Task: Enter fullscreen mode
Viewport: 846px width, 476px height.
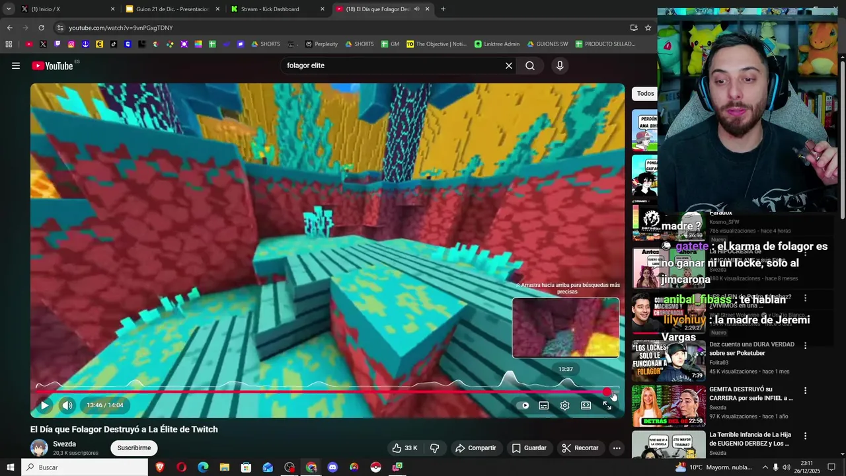Action: coord(607,405)
